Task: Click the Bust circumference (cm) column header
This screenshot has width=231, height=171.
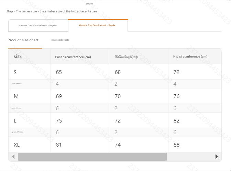Action: click(73, 57)
